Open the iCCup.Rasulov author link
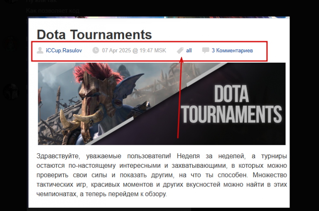The image size is (319, 211). pyautogui.click(x=64, y=50)
